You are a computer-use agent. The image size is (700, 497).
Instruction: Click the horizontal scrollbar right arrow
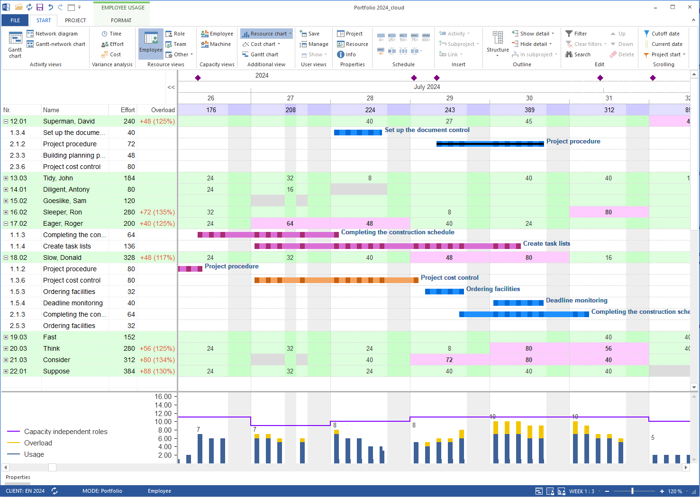pos(686,467)
